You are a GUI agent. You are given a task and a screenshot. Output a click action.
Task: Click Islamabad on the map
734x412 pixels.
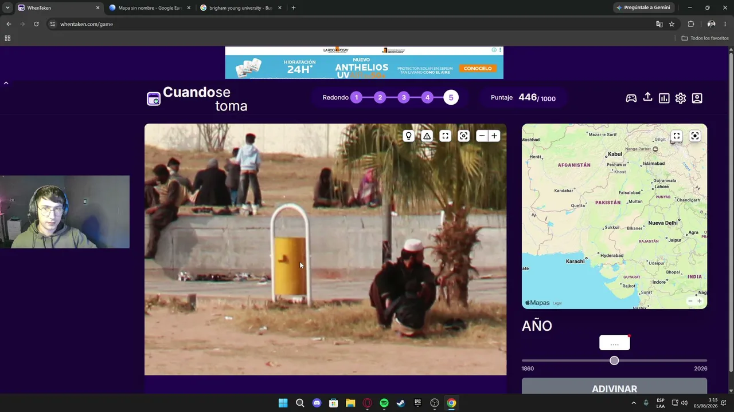tap(654, 164)
